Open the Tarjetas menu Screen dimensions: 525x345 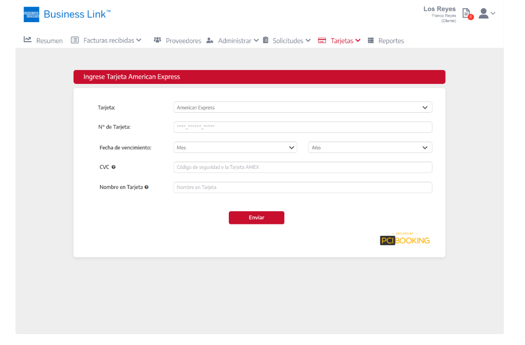pyautogui.click(x=339, y=41)
